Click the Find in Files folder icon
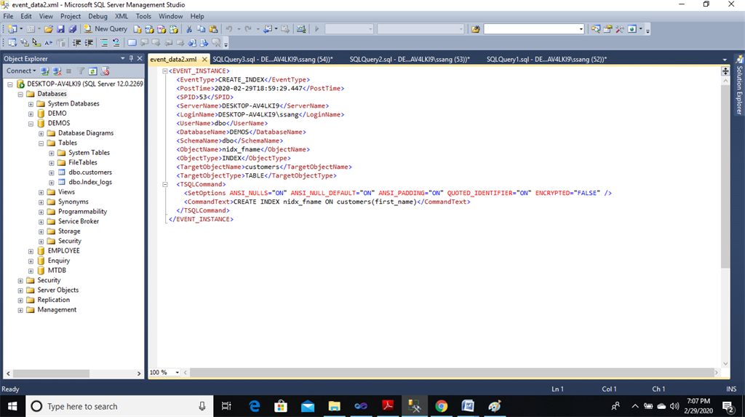 [x=476, y=29]
